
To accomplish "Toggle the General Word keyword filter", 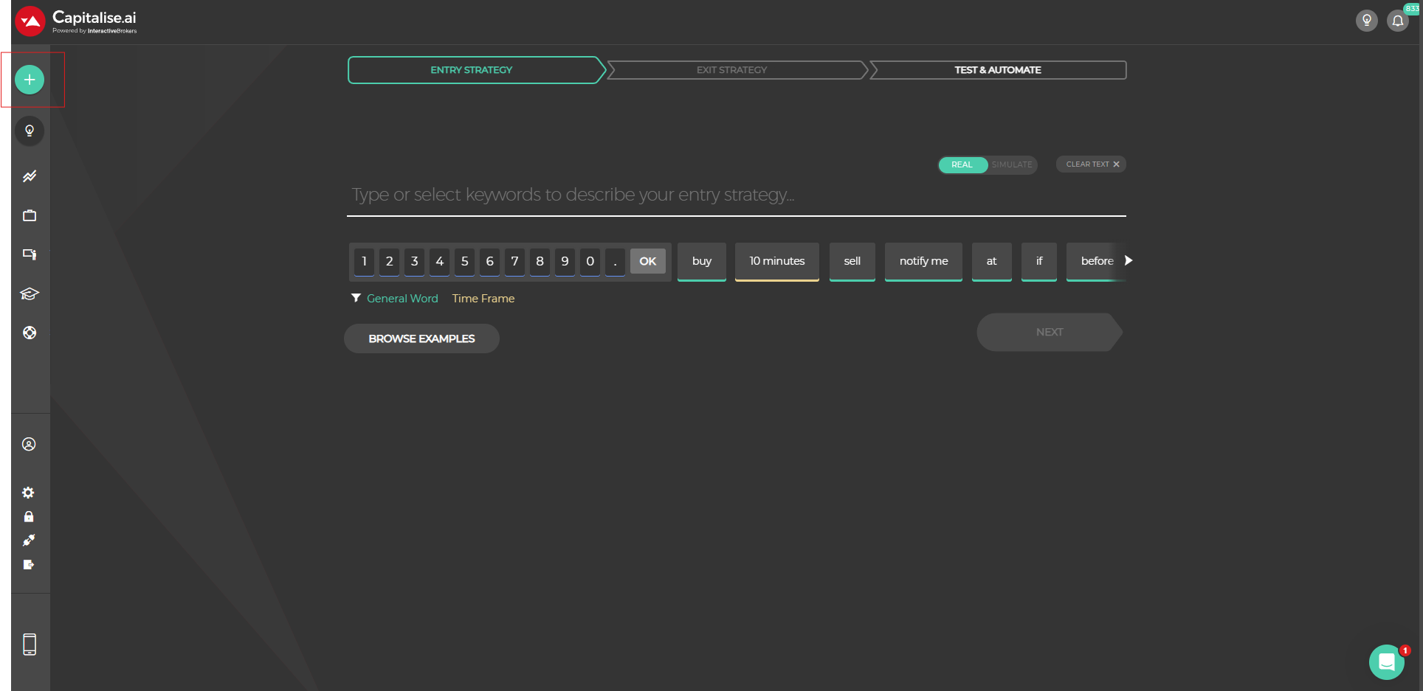I will tap(402, 299).
